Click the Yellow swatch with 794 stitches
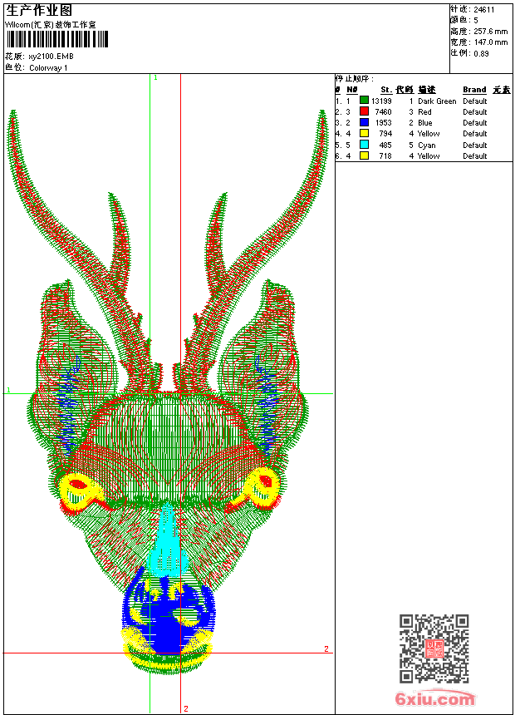This screenshot has height=715, width=515. coord(364,133)
